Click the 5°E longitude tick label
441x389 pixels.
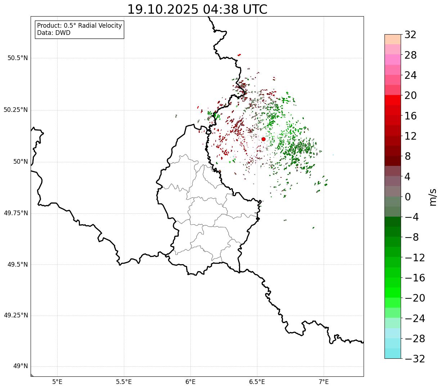pyautogui.click(x=57, y=381)
